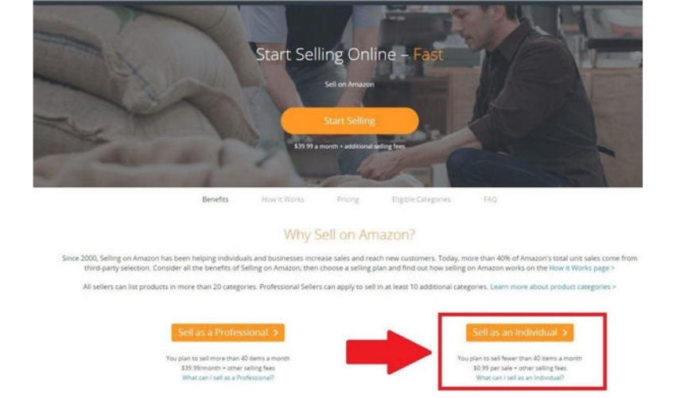Click the Sell as a Professional text
This screenshot has width=676, height=398.
coord(223,333)
